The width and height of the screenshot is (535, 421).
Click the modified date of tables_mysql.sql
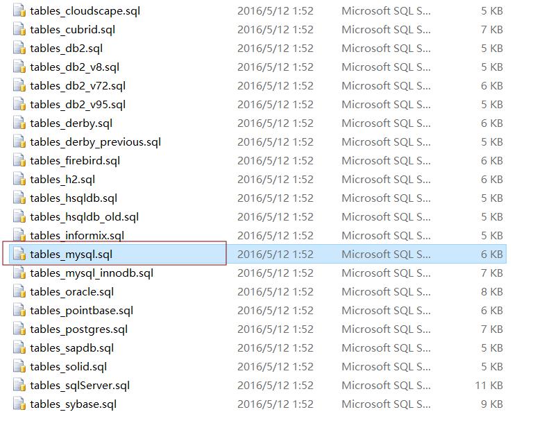coord(275,254)
